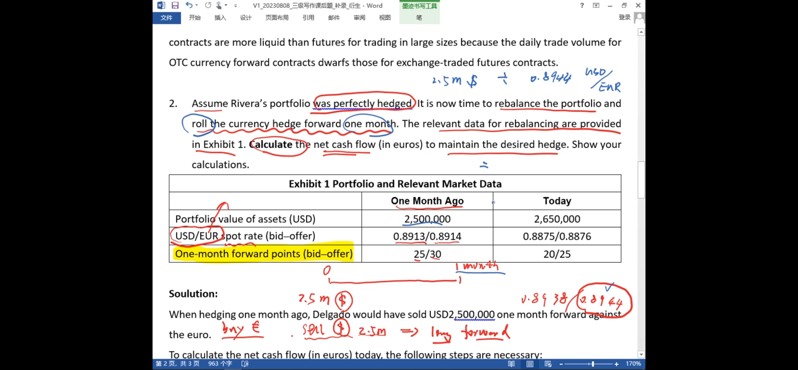
Task: Click the Undo arrow icon
Action: [189, 5]
